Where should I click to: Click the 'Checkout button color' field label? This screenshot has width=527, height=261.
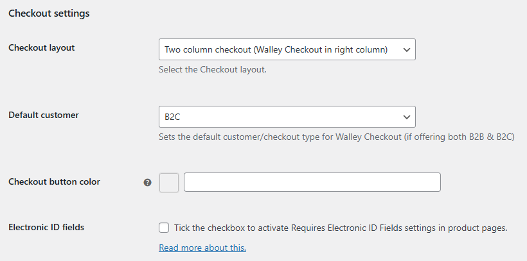click(x=54, y=181)
